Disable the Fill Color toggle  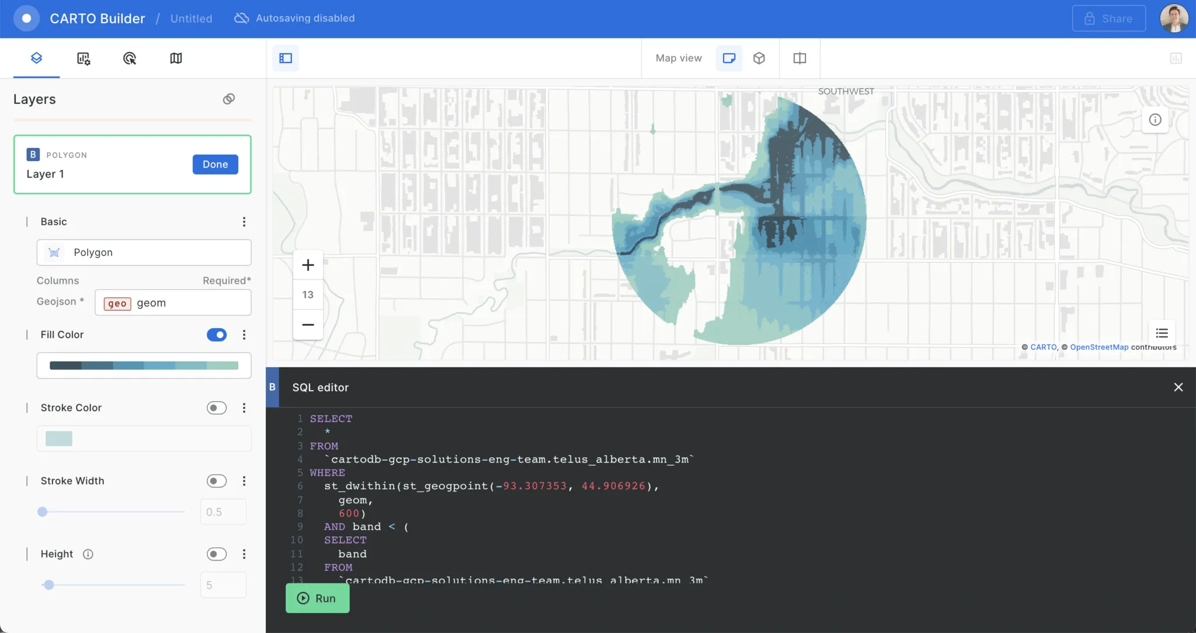216,335
